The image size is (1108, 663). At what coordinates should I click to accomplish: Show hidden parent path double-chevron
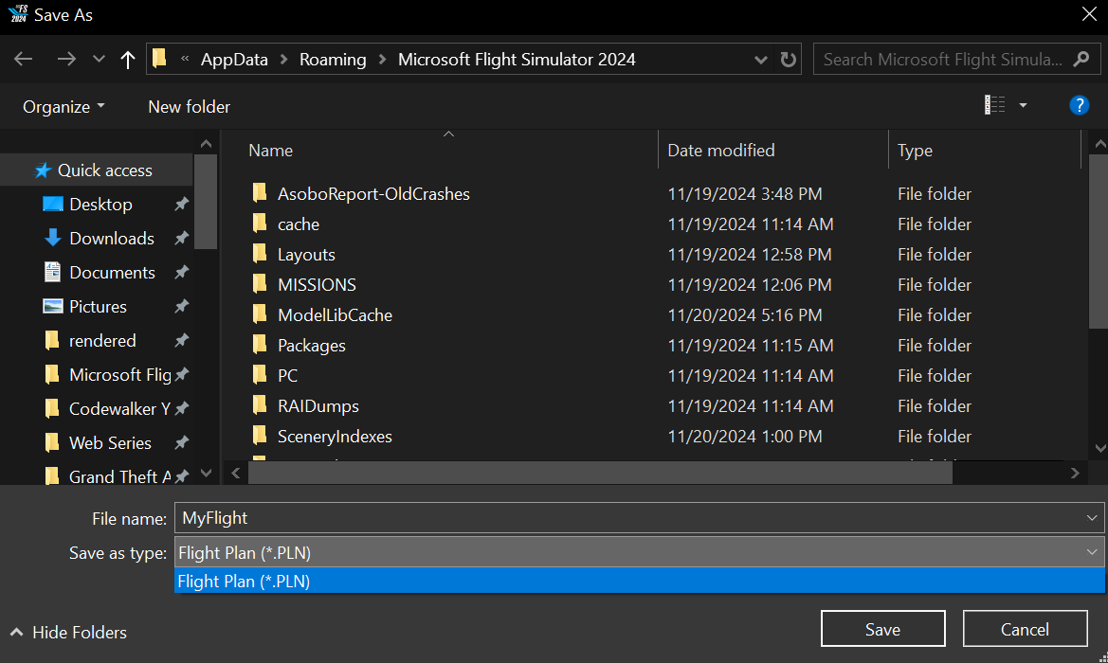point(185,59)
